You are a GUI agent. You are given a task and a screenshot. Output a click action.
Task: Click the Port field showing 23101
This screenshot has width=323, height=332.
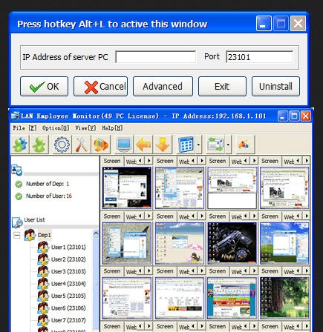[x=259, y=57]
